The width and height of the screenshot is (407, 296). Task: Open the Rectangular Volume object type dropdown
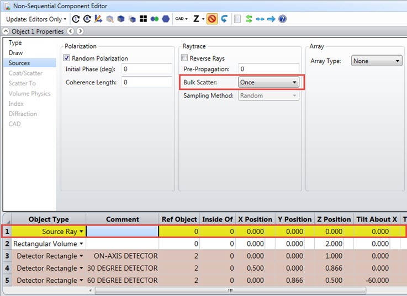click(x=82, y=244)
